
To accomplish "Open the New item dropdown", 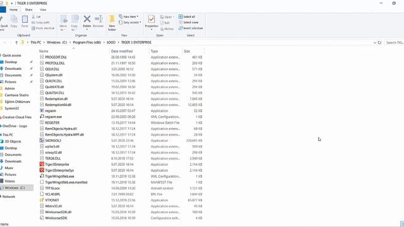I will tap(129, 17).
